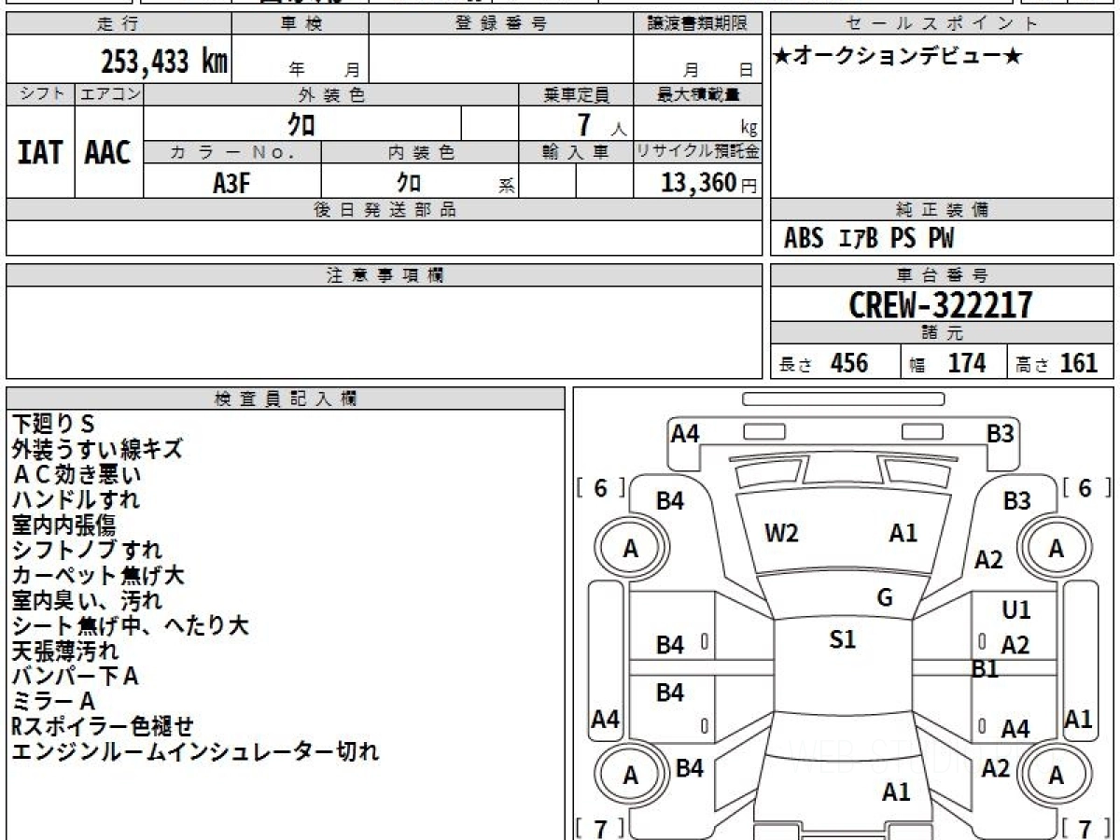1120x840 pixels.
Task: Click the note 外装うすい線キズ
Action: coord(97,449)
